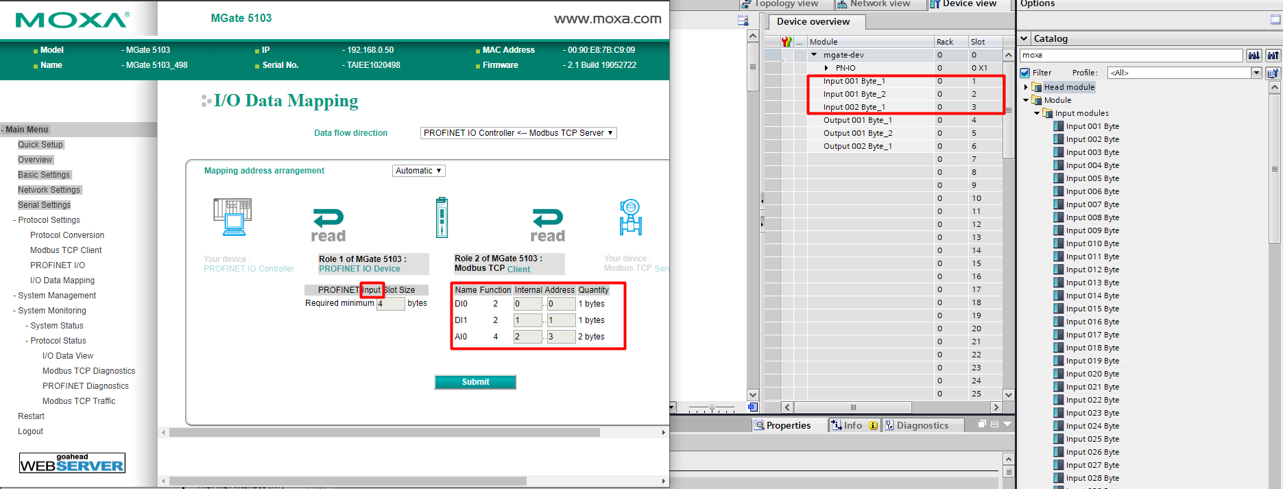This screenshot has height=489, width=1283.
Task: Click the catalog search field containing moxa
Action: [x=1131, y=56]
